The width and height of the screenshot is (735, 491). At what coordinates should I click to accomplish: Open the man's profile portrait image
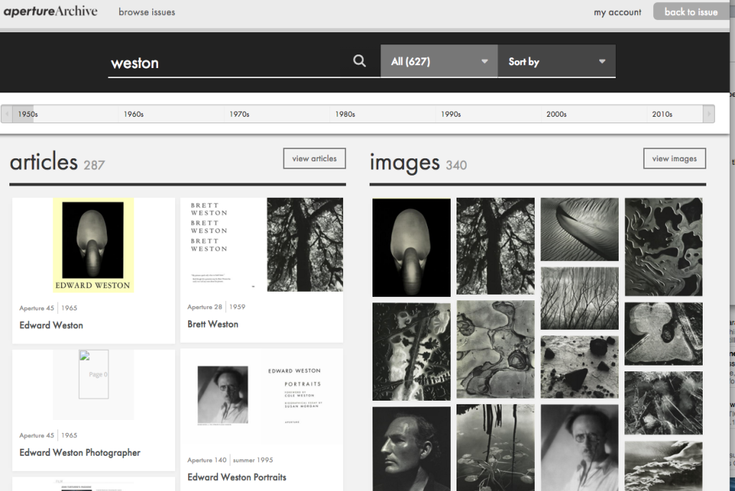[411, 449]
